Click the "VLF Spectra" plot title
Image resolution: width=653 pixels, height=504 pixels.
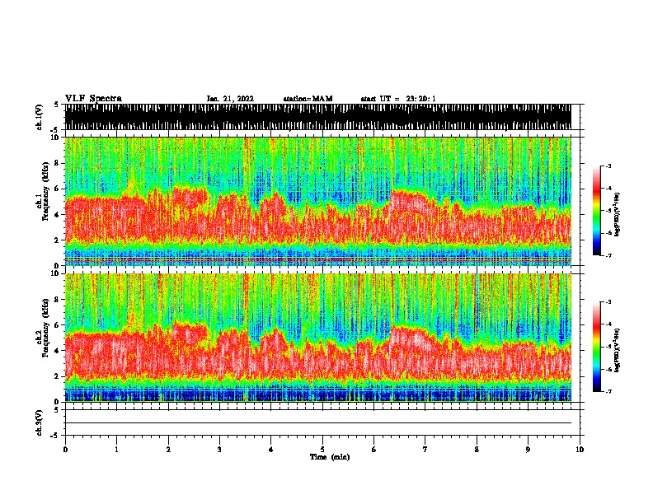[x=93, y=99]
